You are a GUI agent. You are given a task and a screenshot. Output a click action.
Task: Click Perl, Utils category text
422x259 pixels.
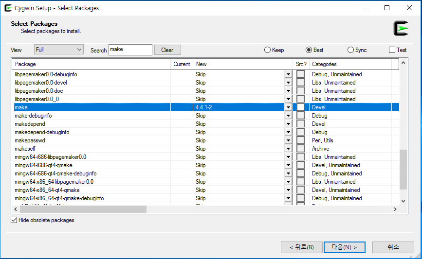(322, 140)
